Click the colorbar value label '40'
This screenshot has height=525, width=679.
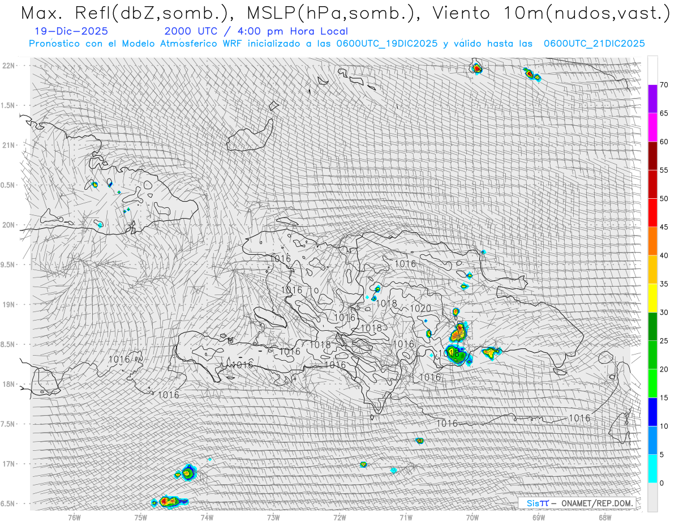pos(664,255)
